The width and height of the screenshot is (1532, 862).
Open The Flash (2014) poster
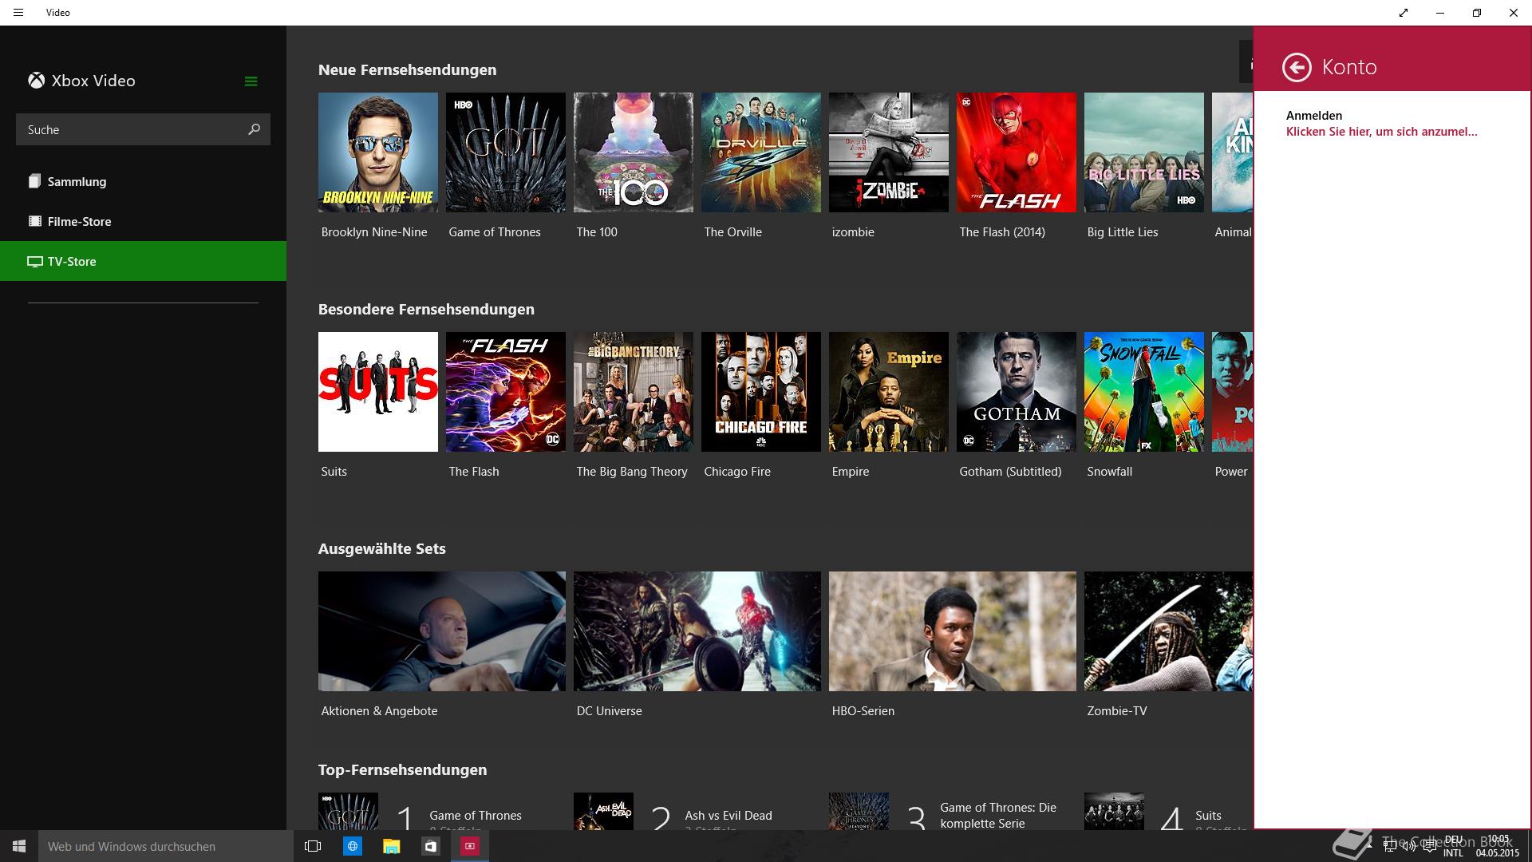[1017, 152]
